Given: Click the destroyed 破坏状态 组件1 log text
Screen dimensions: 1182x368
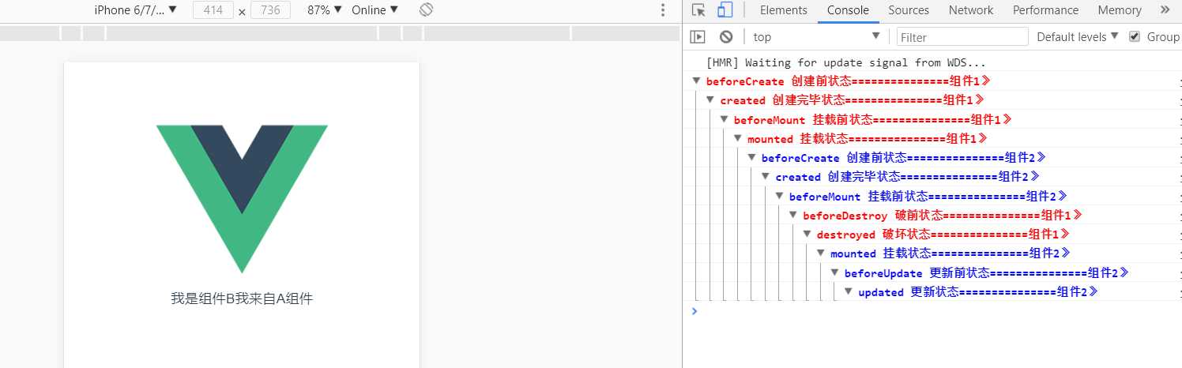Looking at the screenshot, I should pyautogui.click(x=943, y=235).
